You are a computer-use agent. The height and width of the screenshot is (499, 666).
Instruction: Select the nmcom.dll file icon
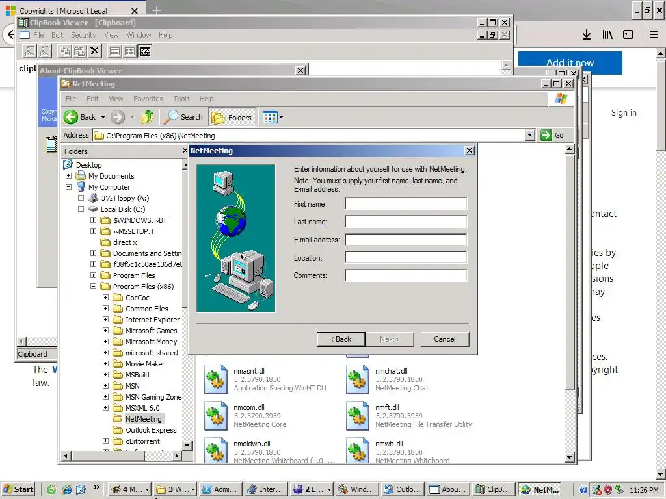(x=216, y=415)
